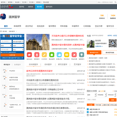Click the 学业规划 timeline step
The width and height of the screenshot is (117, 117).
(15, 71)
